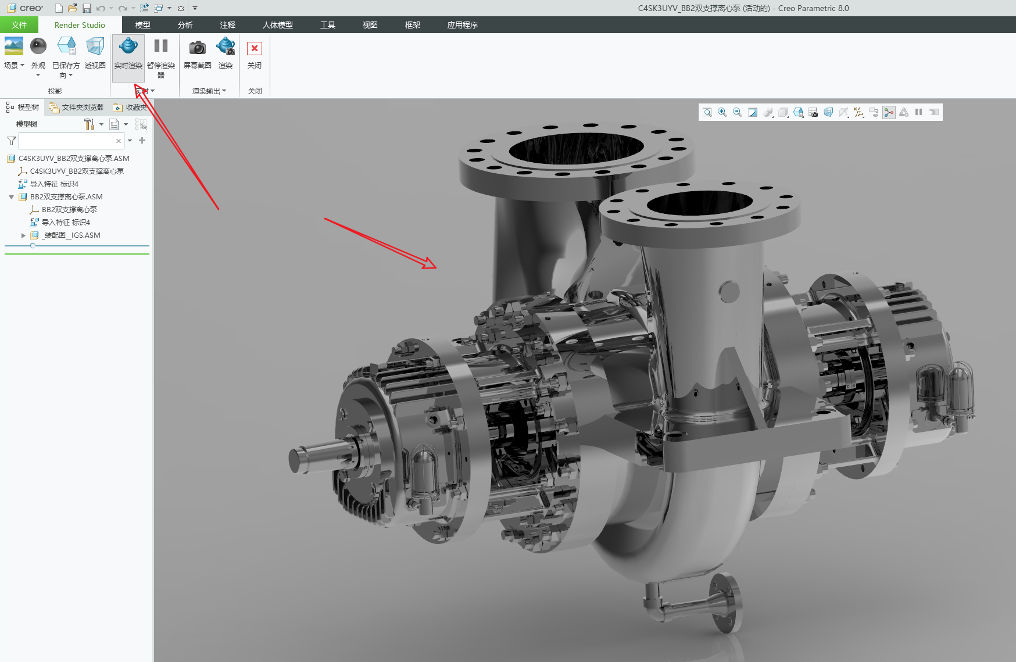Open the customize quick access toolbar arrow

coord(195,8)
